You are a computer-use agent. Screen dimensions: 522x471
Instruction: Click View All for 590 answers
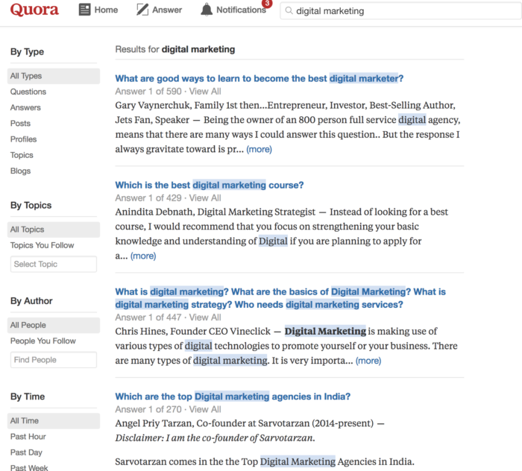[205, 92]
